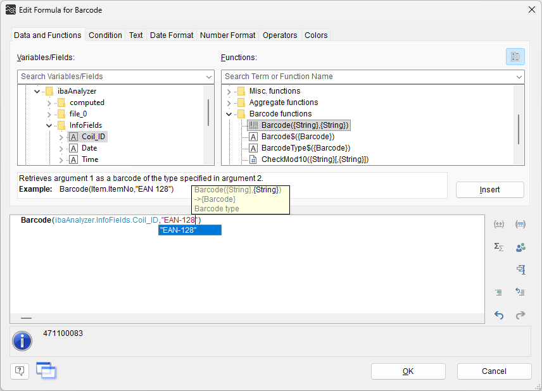Expand the Date field node
Image resolution: width=542 pixels, height=391 pixels.
click(x=61, y=149)
